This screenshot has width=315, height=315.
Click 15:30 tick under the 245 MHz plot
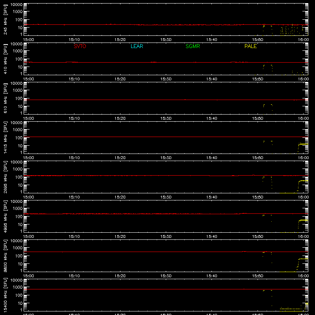point(166,40)
